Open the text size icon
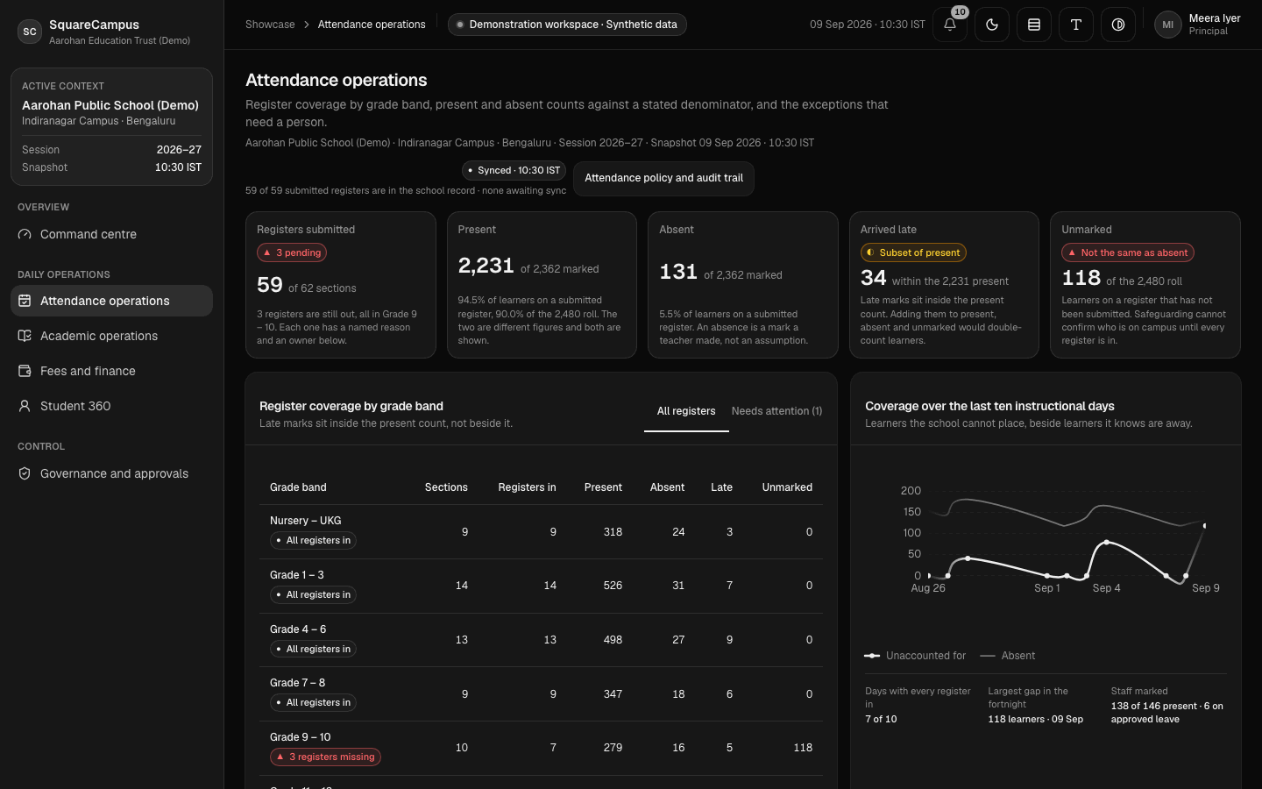1262x789 pixels. coord(1076,25)
